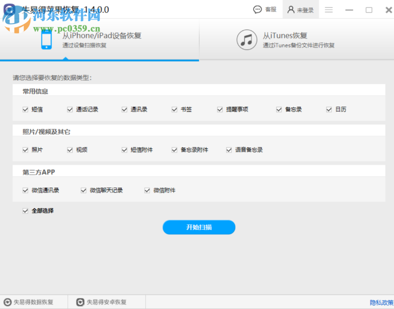Minimize the application window
This screenshot has width=394, height=309.
click(349, 10)
